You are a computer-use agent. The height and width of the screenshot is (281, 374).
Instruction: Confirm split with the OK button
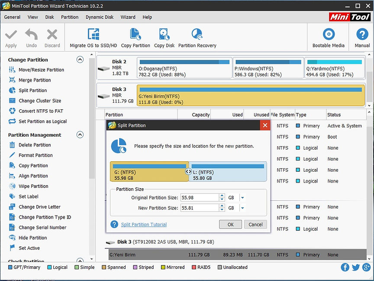point(230,224)
